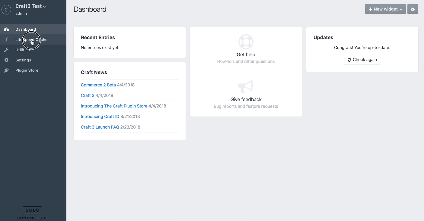The height and width of the screenshot is (221, 424).
Task: Click the Give feedback link text
Action: click(246, 99)
